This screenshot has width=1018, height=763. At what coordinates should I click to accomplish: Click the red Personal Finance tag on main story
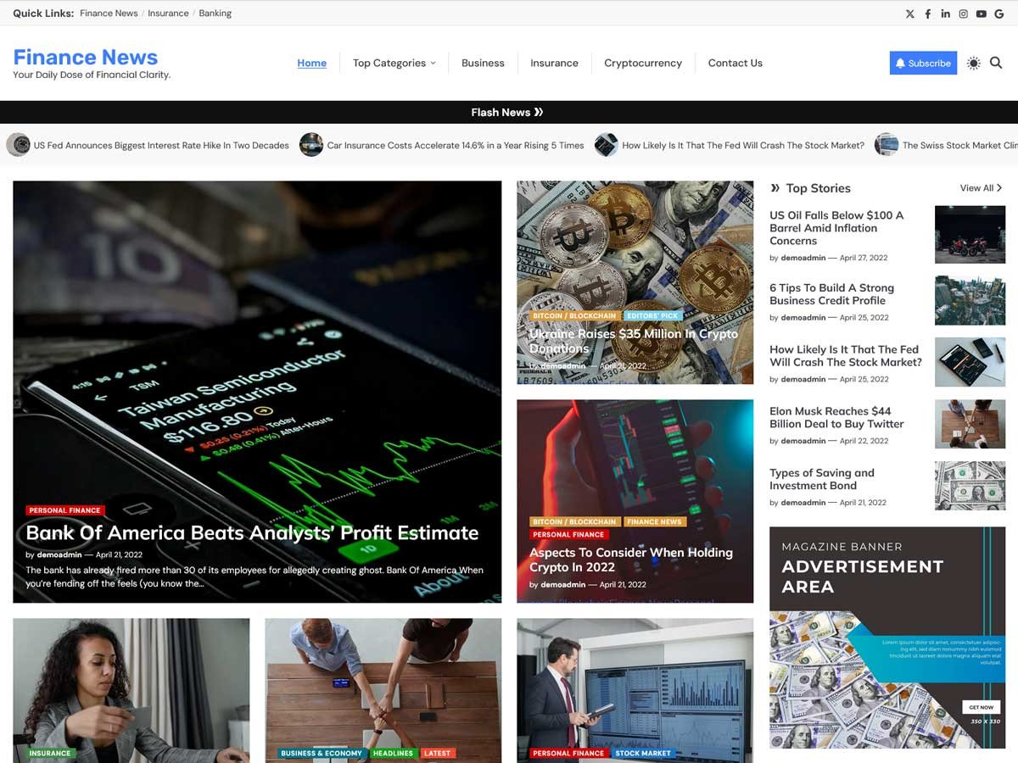pos(64,510)
